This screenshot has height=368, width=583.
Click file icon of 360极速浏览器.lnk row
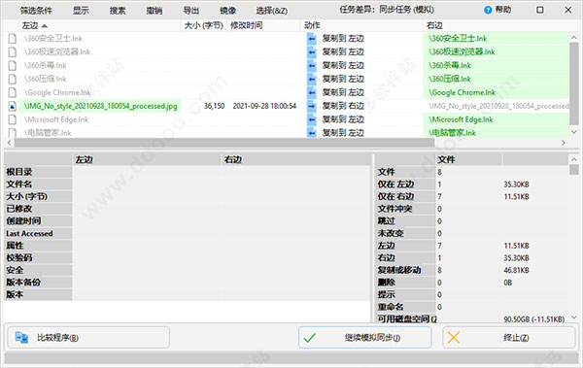click(13, 52)
